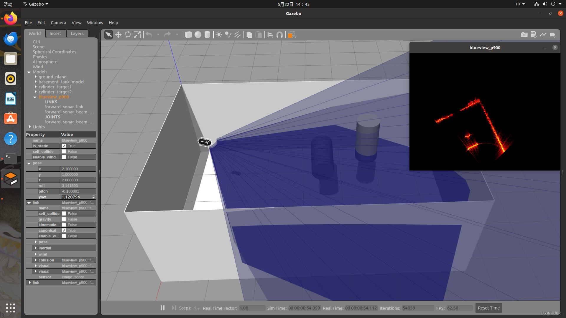566x318 pixels.
Task: Click the Reset Time button
Action: point(488,308)
